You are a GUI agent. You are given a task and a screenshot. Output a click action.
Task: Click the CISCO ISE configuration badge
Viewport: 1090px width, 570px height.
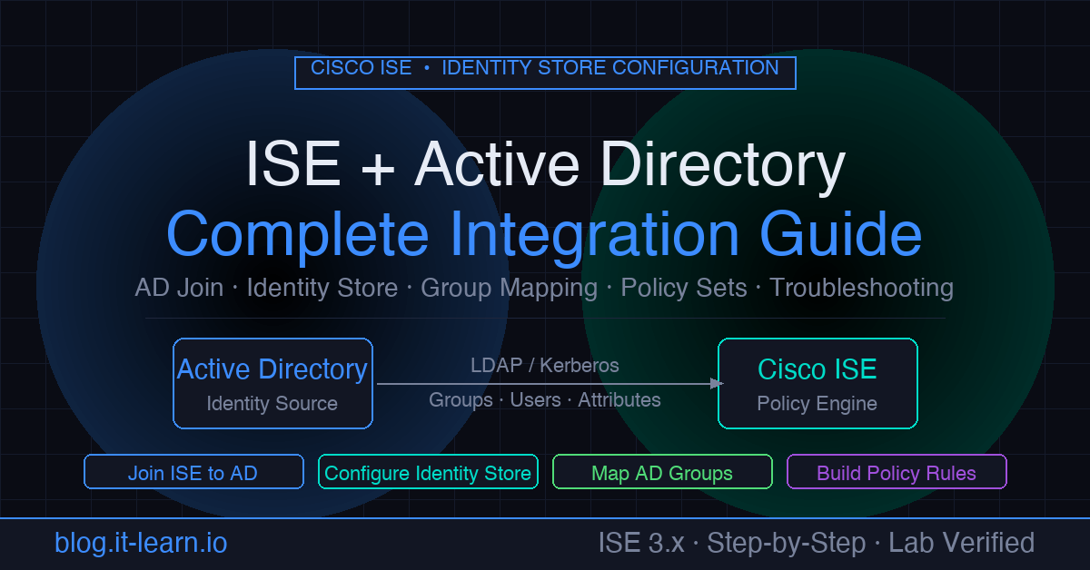coord(545,73)
